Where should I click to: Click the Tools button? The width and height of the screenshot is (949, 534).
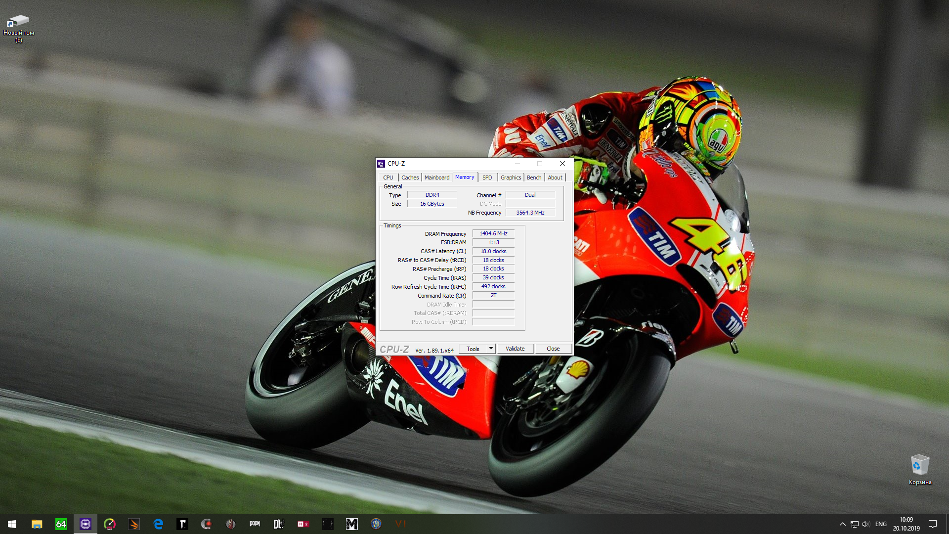pyautogui.click(x=473, y=349)
